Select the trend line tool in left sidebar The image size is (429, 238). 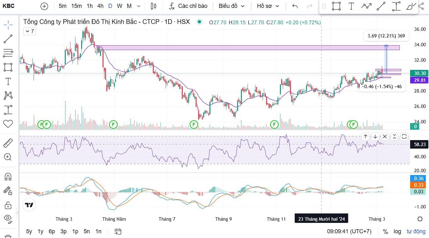pos(8,39)
